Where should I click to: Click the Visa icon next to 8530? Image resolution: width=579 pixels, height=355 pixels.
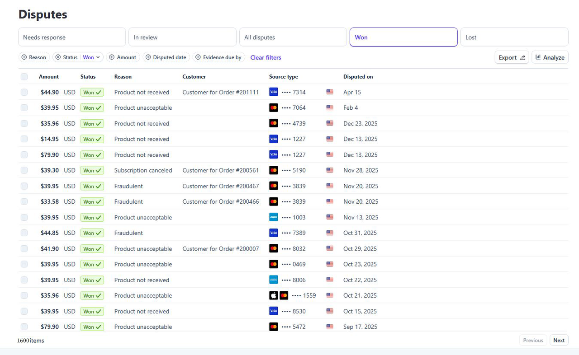(273, 311)
